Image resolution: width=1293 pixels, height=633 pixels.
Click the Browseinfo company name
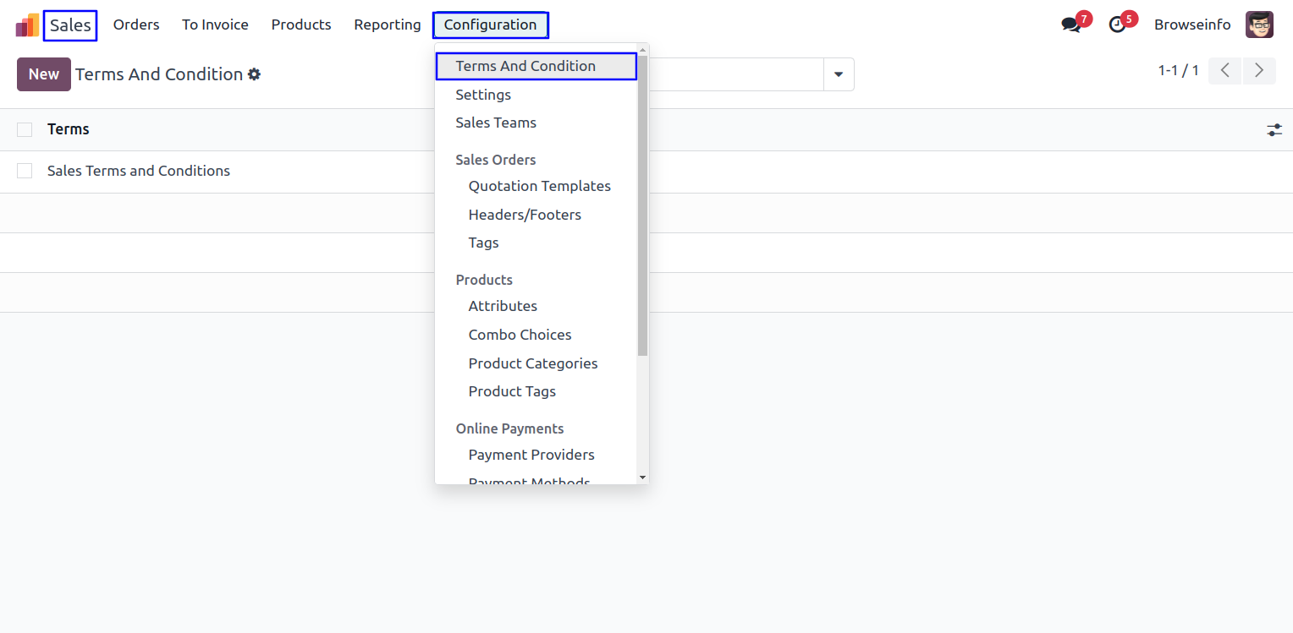[x=1191, y=25]
